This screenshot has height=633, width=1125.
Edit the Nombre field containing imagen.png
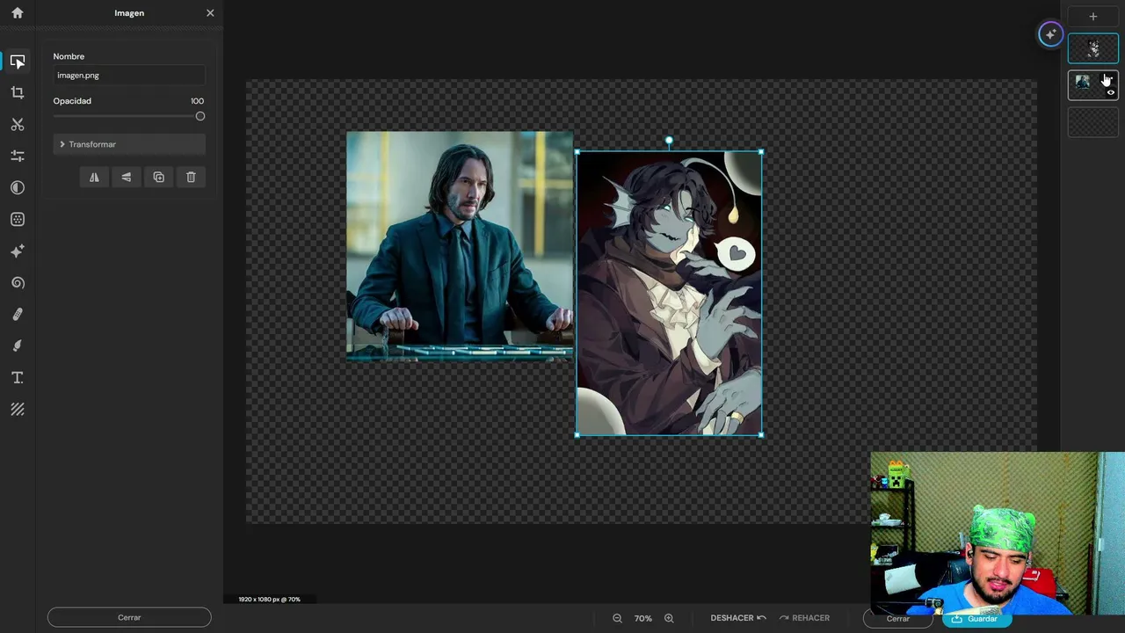(129, 76)
